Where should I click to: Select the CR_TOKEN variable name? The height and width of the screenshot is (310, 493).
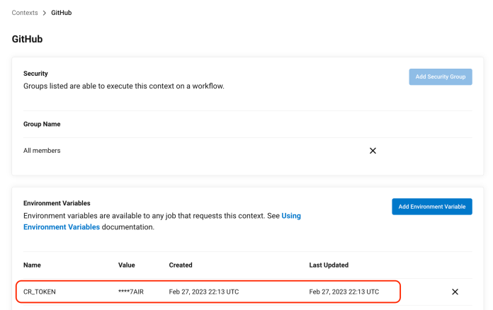point(40,292)
